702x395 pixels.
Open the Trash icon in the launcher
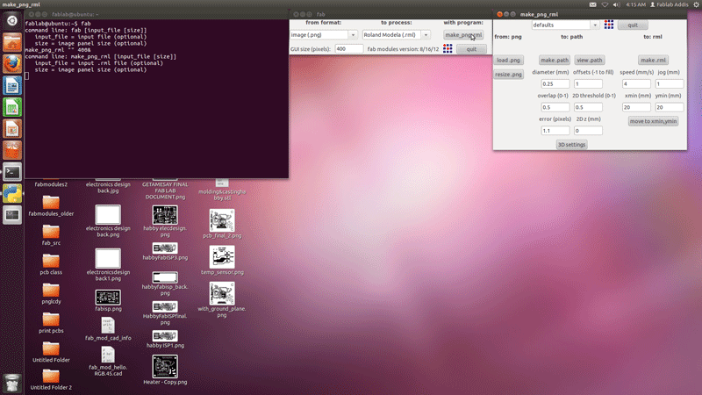pyautogui.click(x=12, y=384)
